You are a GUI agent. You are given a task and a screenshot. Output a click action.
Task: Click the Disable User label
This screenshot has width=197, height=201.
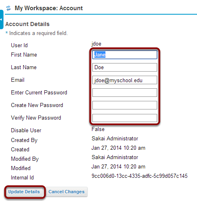[x=26, y=131]
